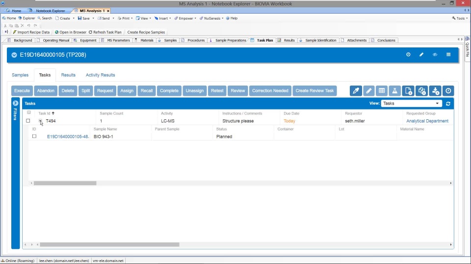This screenshot has height=264, width=471.
Task: Click the Help toolbar item
Action: tap(232, 18)
